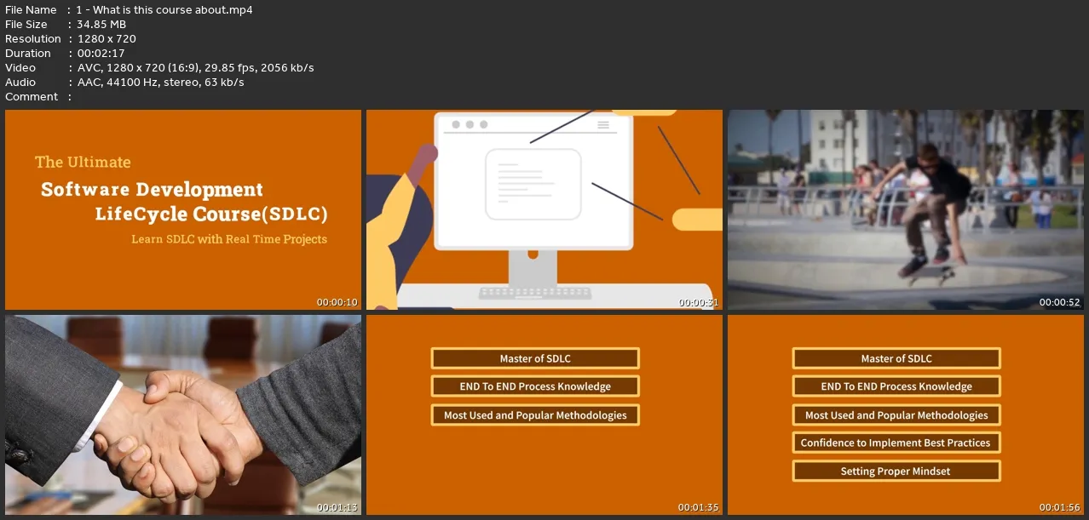Click 'Setting Proper Mindset' box
Image resolution: width=1089 pixels, height=520 pixels.
(896, 471)
